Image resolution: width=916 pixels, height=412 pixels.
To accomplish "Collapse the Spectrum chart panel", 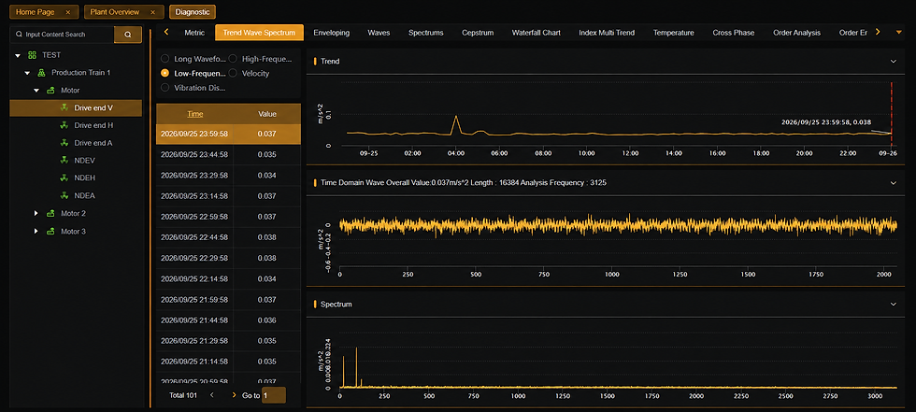I will click(893, 305).
